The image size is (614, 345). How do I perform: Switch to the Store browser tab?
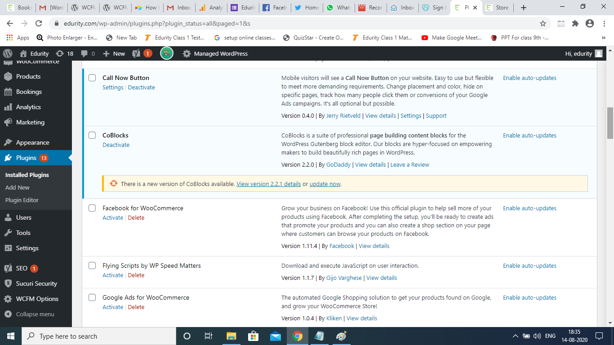click(497, 8)
